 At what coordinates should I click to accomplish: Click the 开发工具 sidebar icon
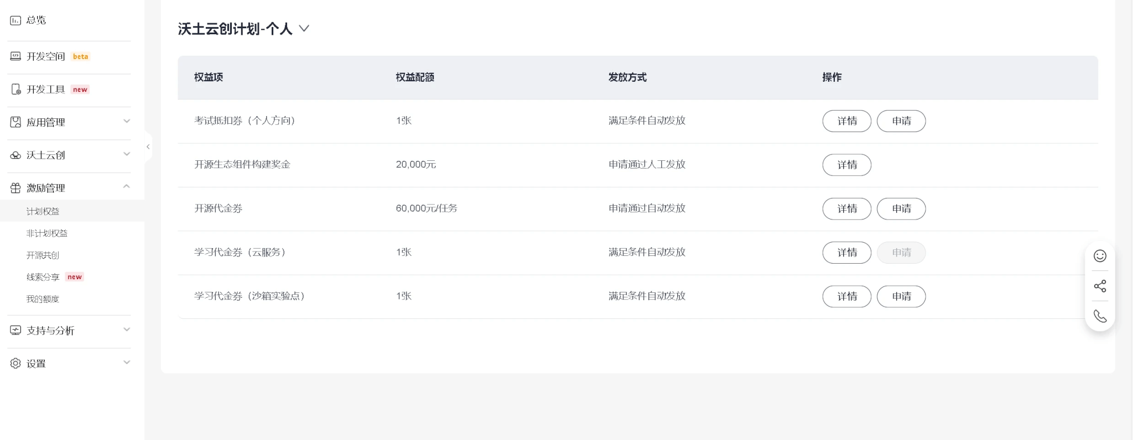(15, 90)
